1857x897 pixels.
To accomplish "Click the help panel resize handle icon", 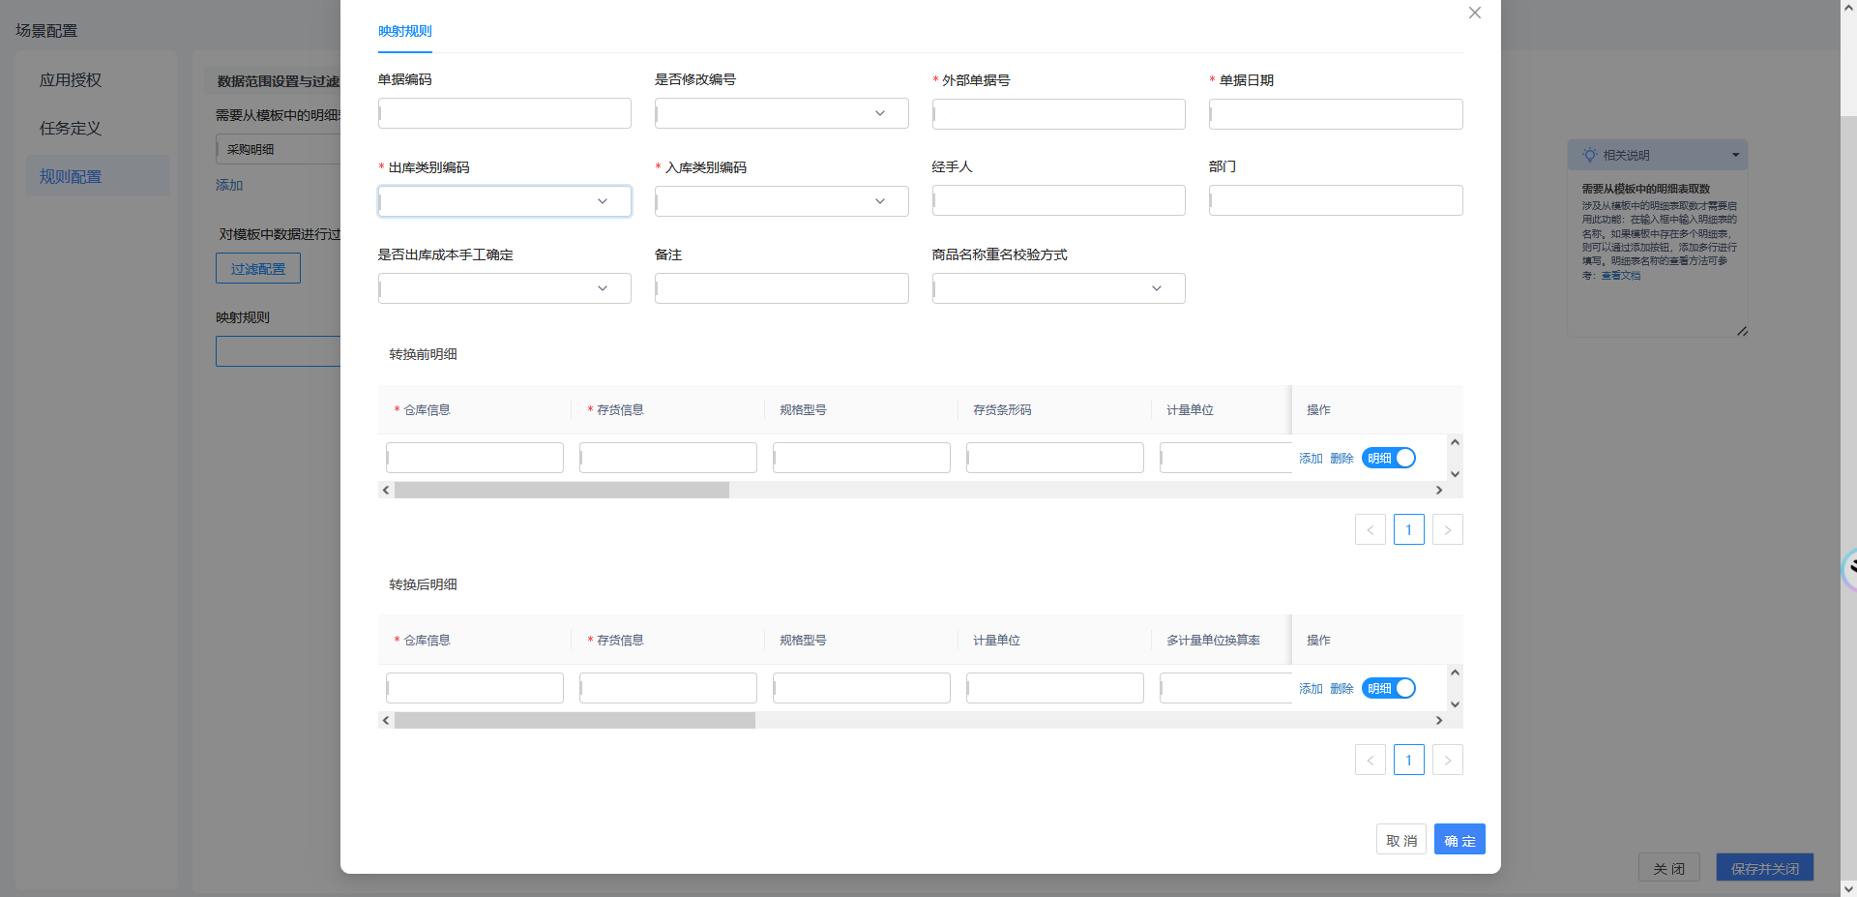I will [x=1742, y=331].
